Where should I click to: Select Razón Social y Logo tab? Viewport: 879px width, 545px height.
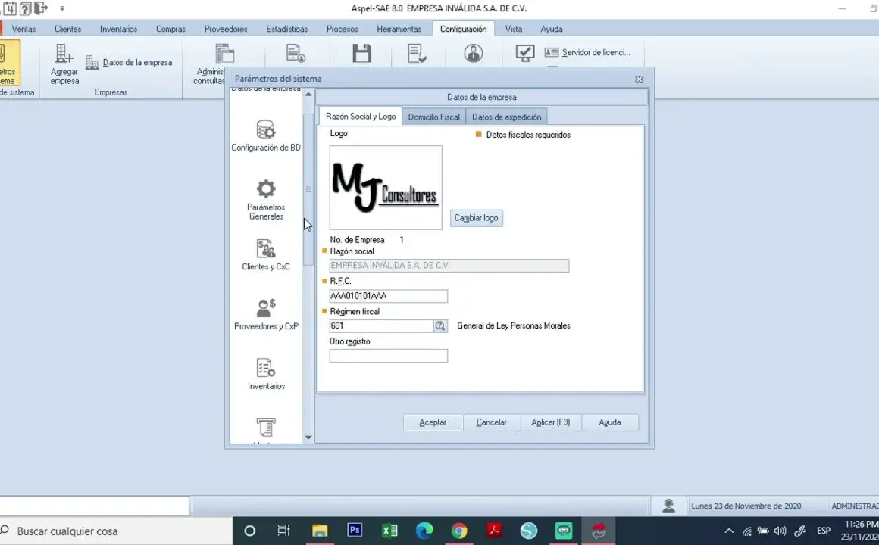click(361, 117)
